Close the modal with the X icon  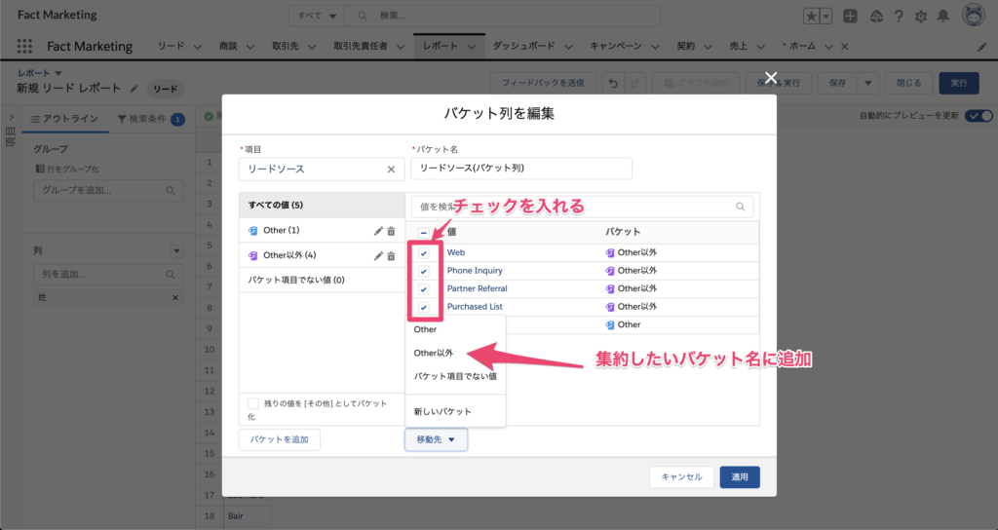point(771,78)
